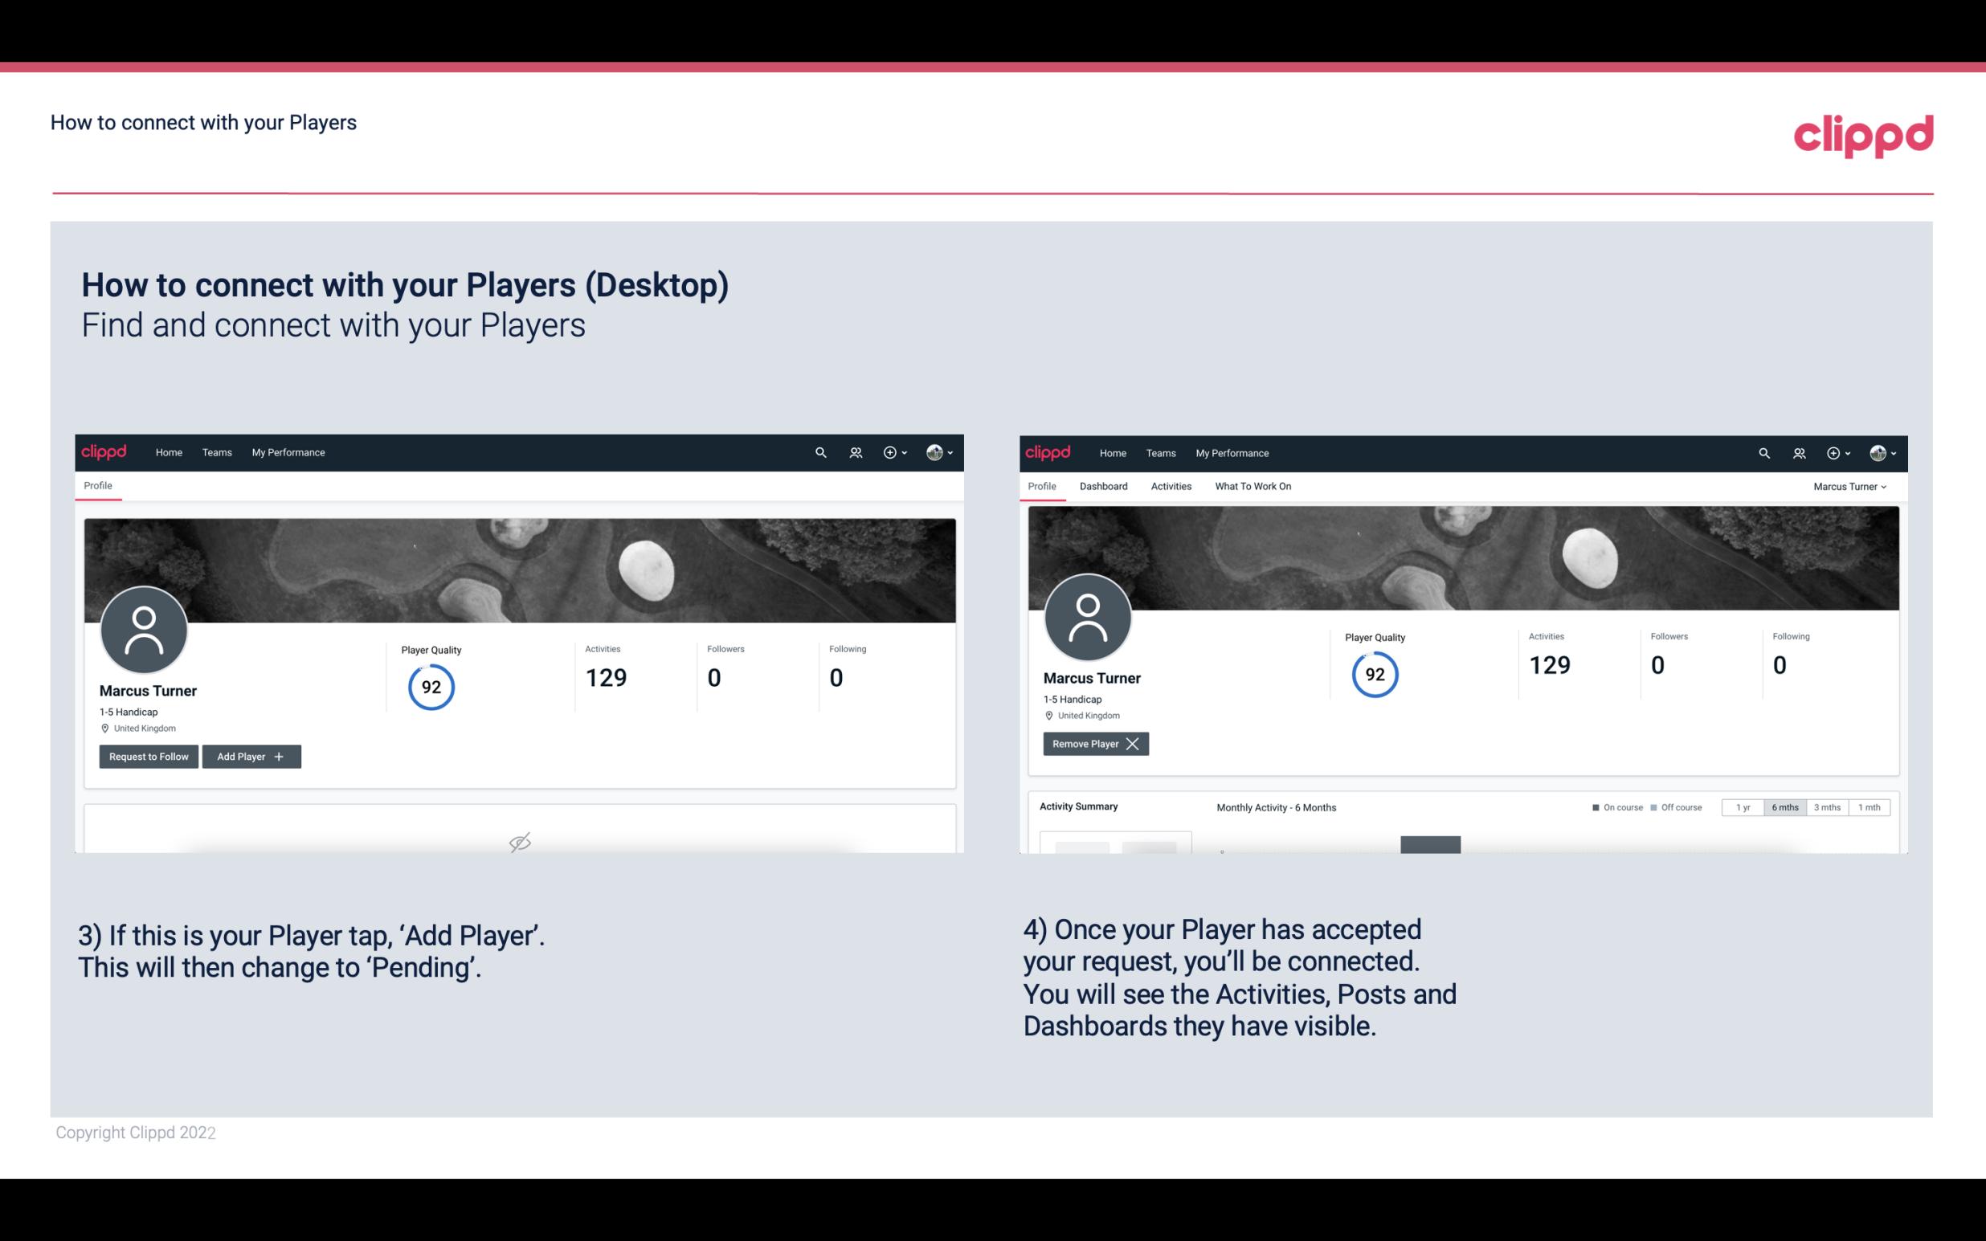Click the Activities tab on connected profile
Screen dimensions: 1986x1241
coord(1171,486)
